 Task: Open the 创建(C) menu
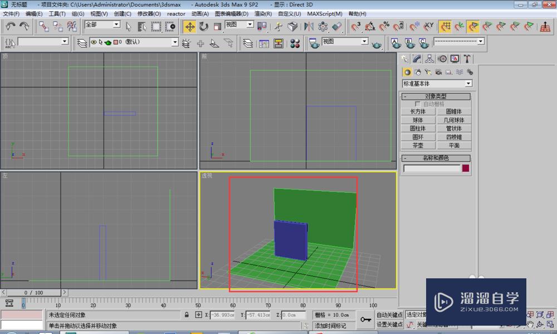(122, 14)
